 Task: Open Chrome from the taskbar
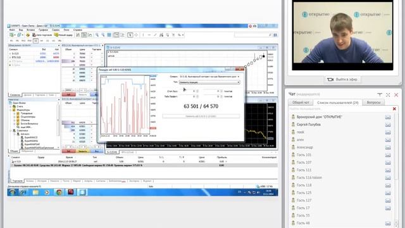click(59, 192)
